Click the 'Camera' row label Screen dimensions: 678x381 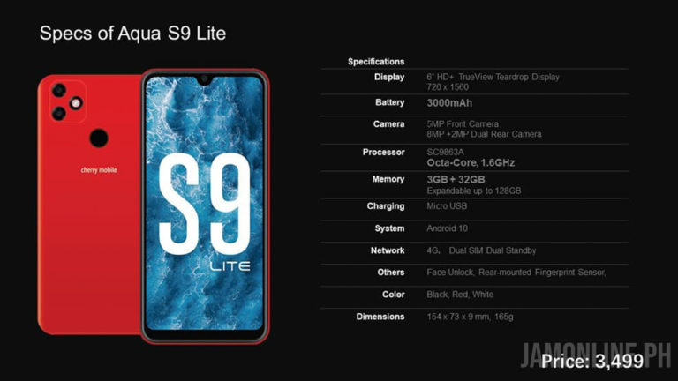[x=388, y=124]
